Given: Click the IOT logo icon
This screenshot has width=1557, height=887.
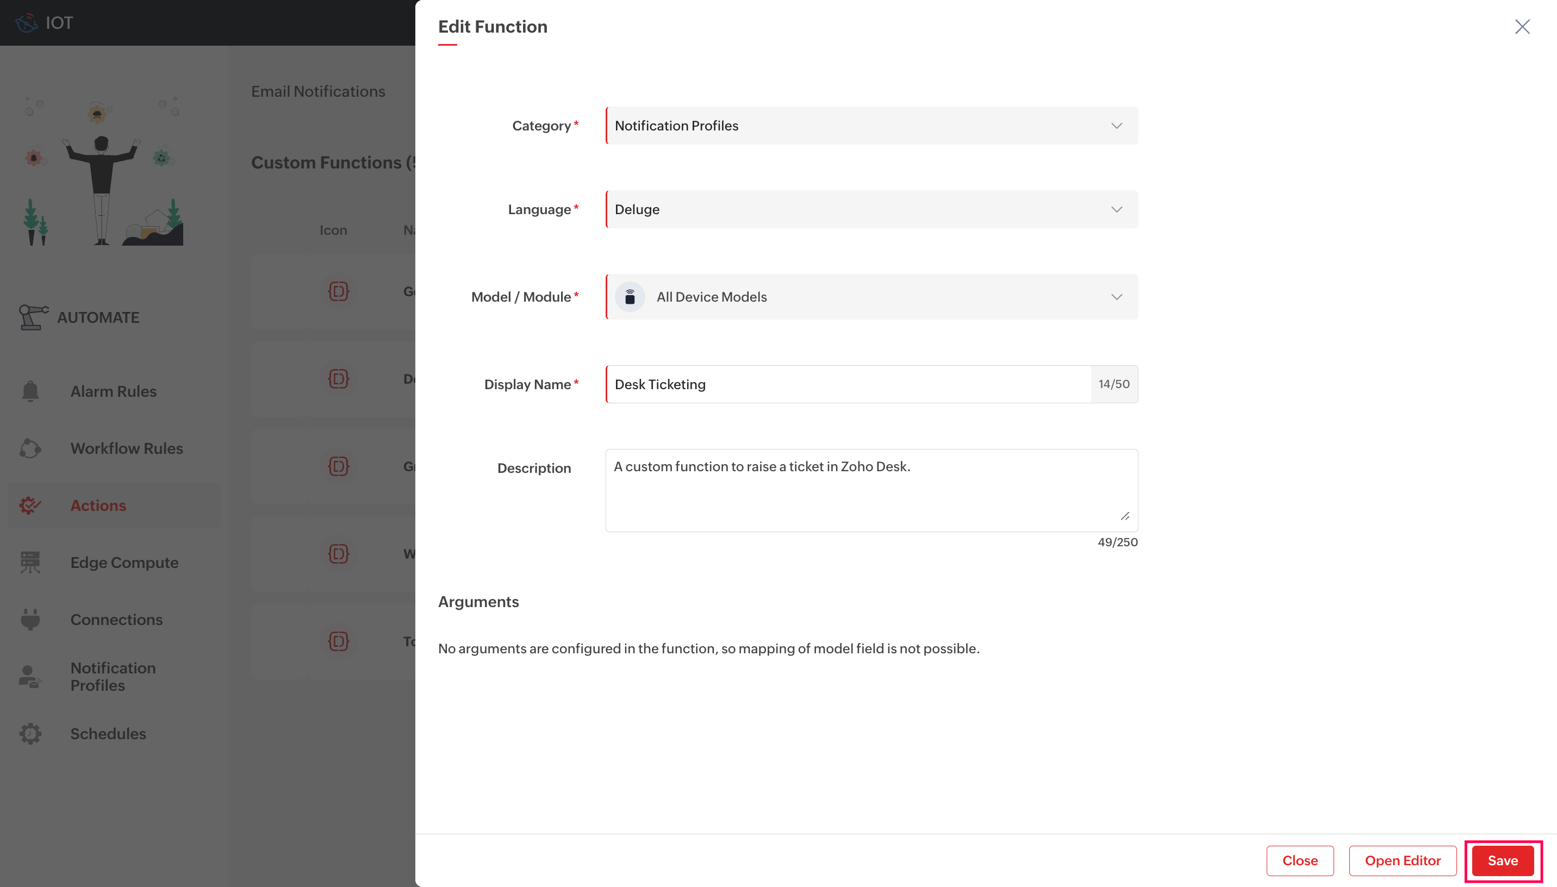Looking at the screenshot, I should (26, 22).
